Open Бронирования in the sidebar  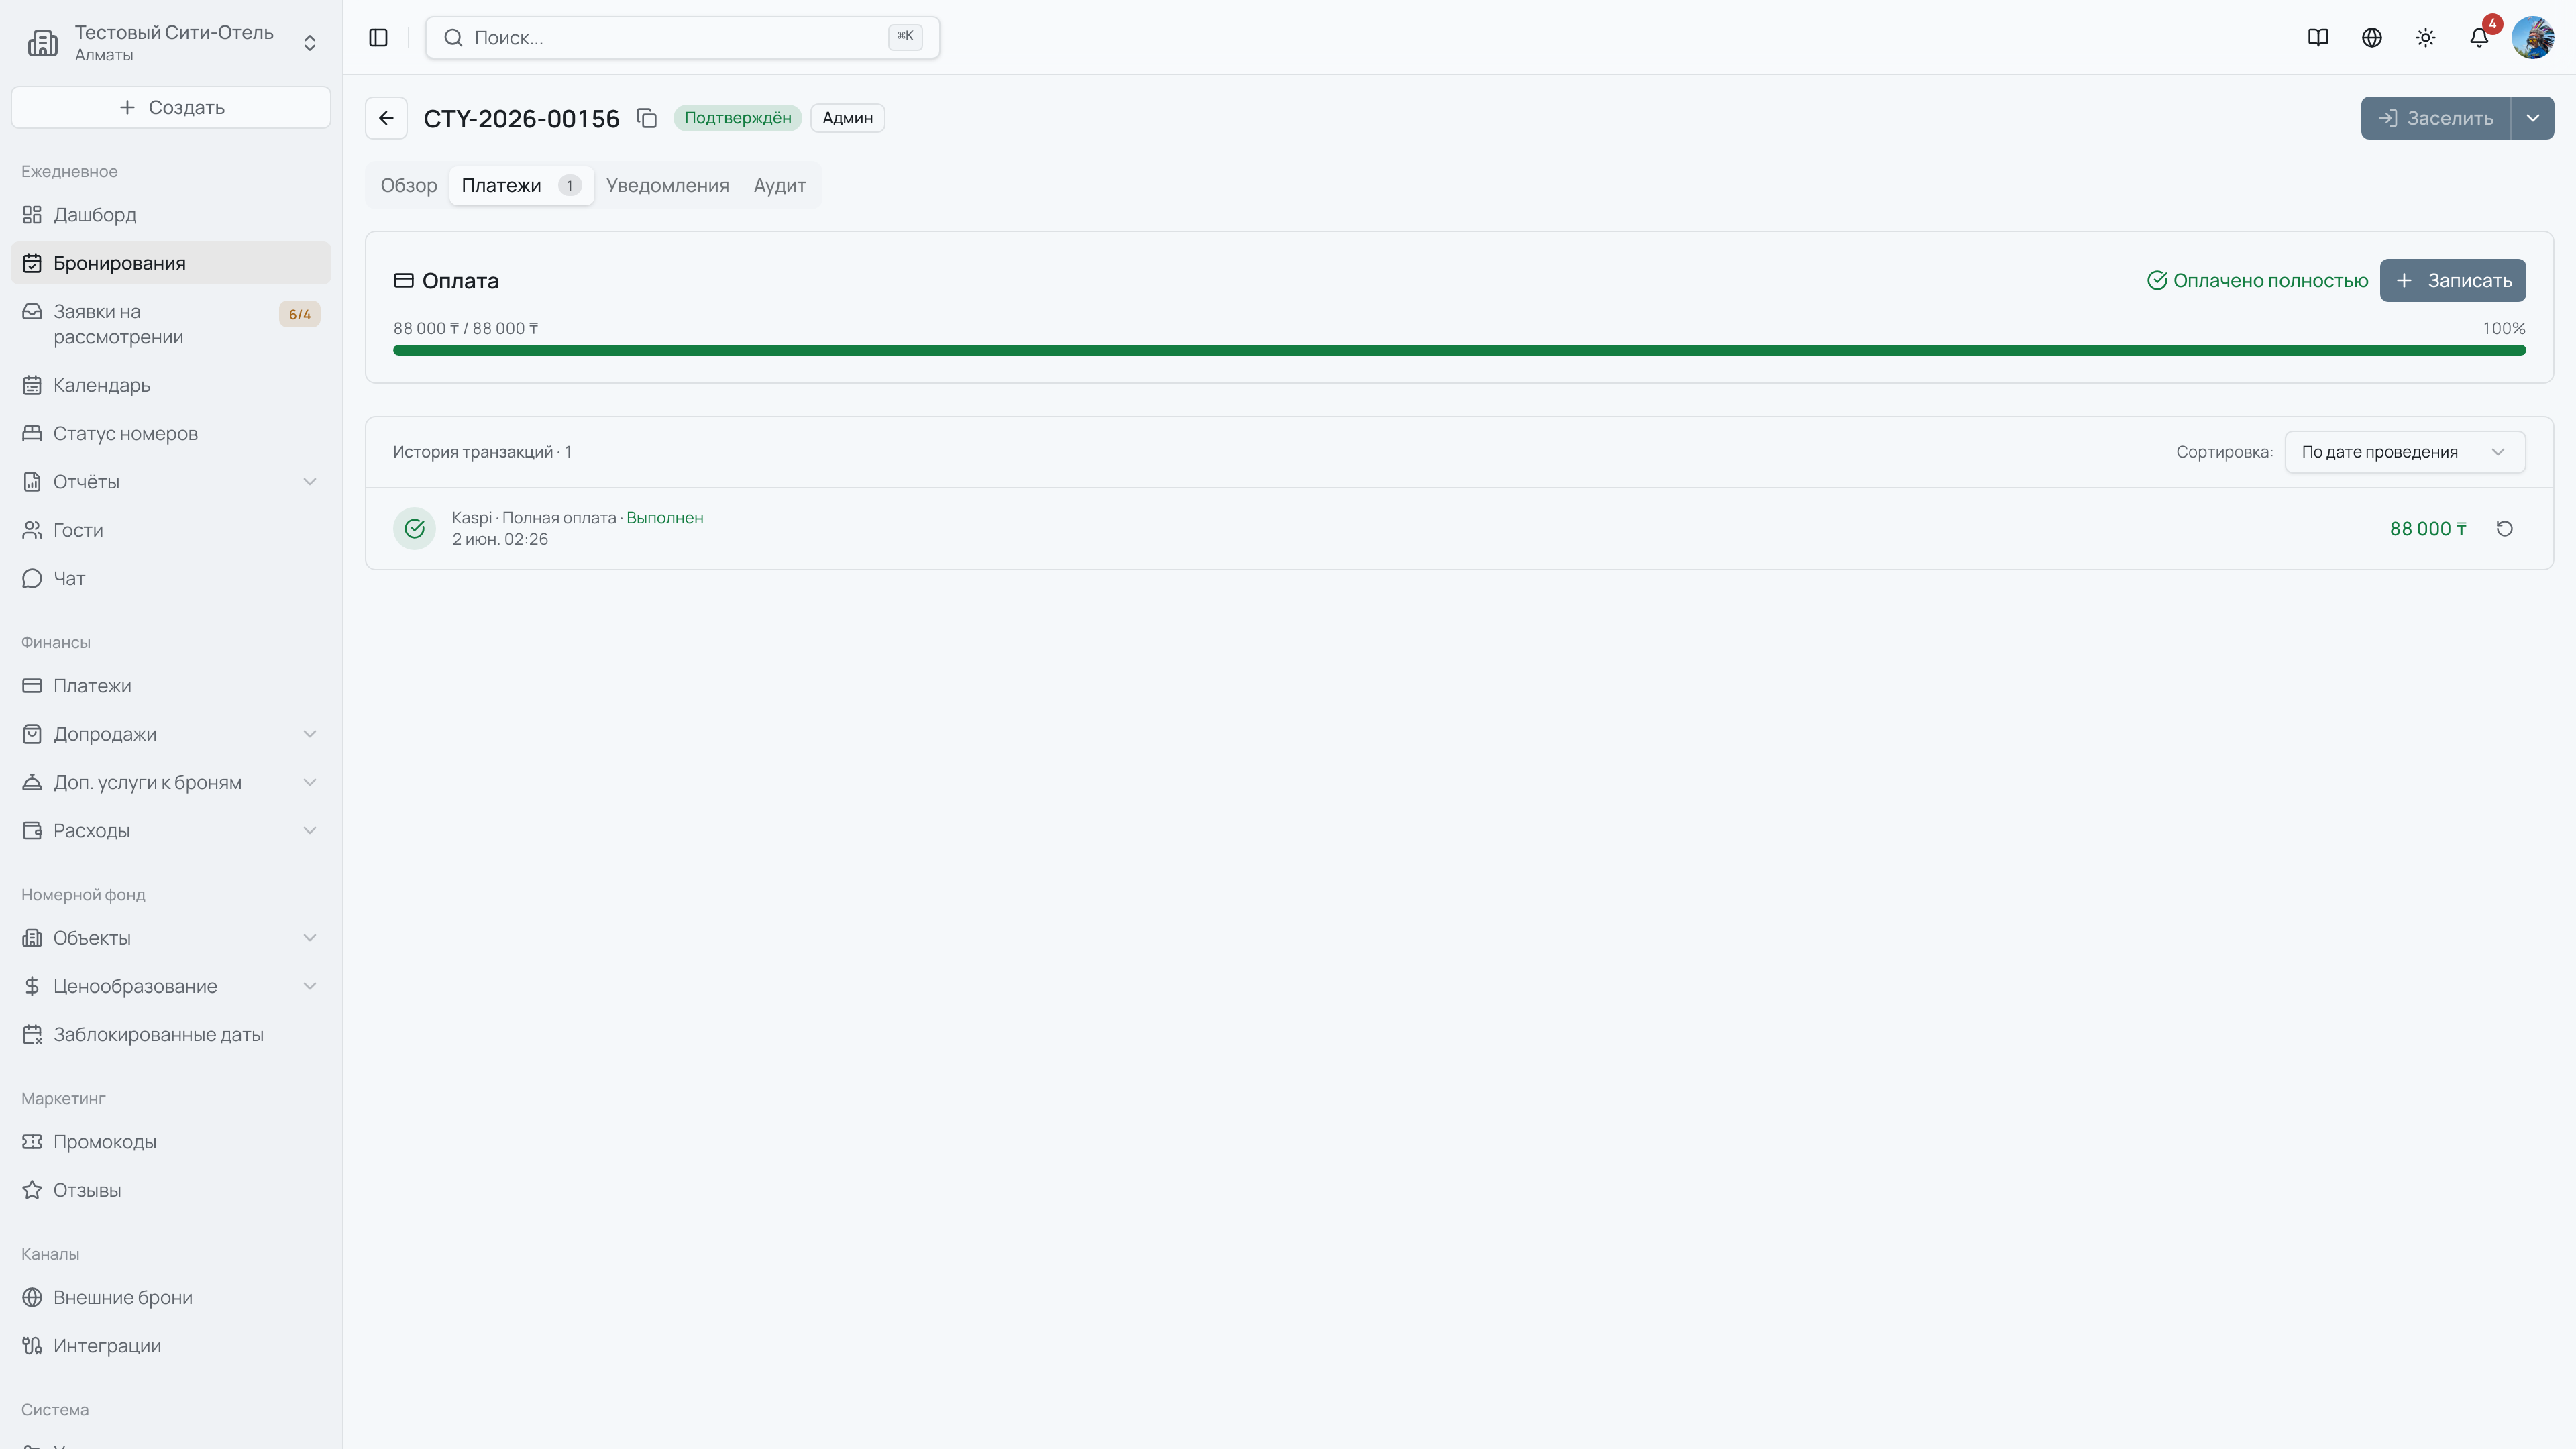pyautogui.click(x=171, y=263)
